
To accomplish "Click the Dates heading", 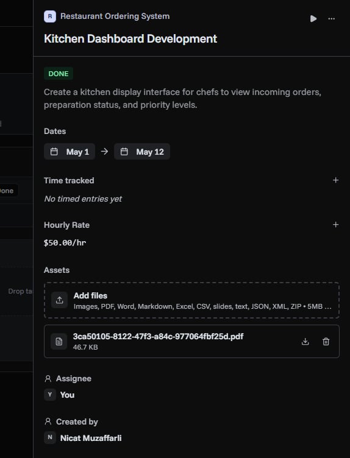I will (x=55, y=131).
